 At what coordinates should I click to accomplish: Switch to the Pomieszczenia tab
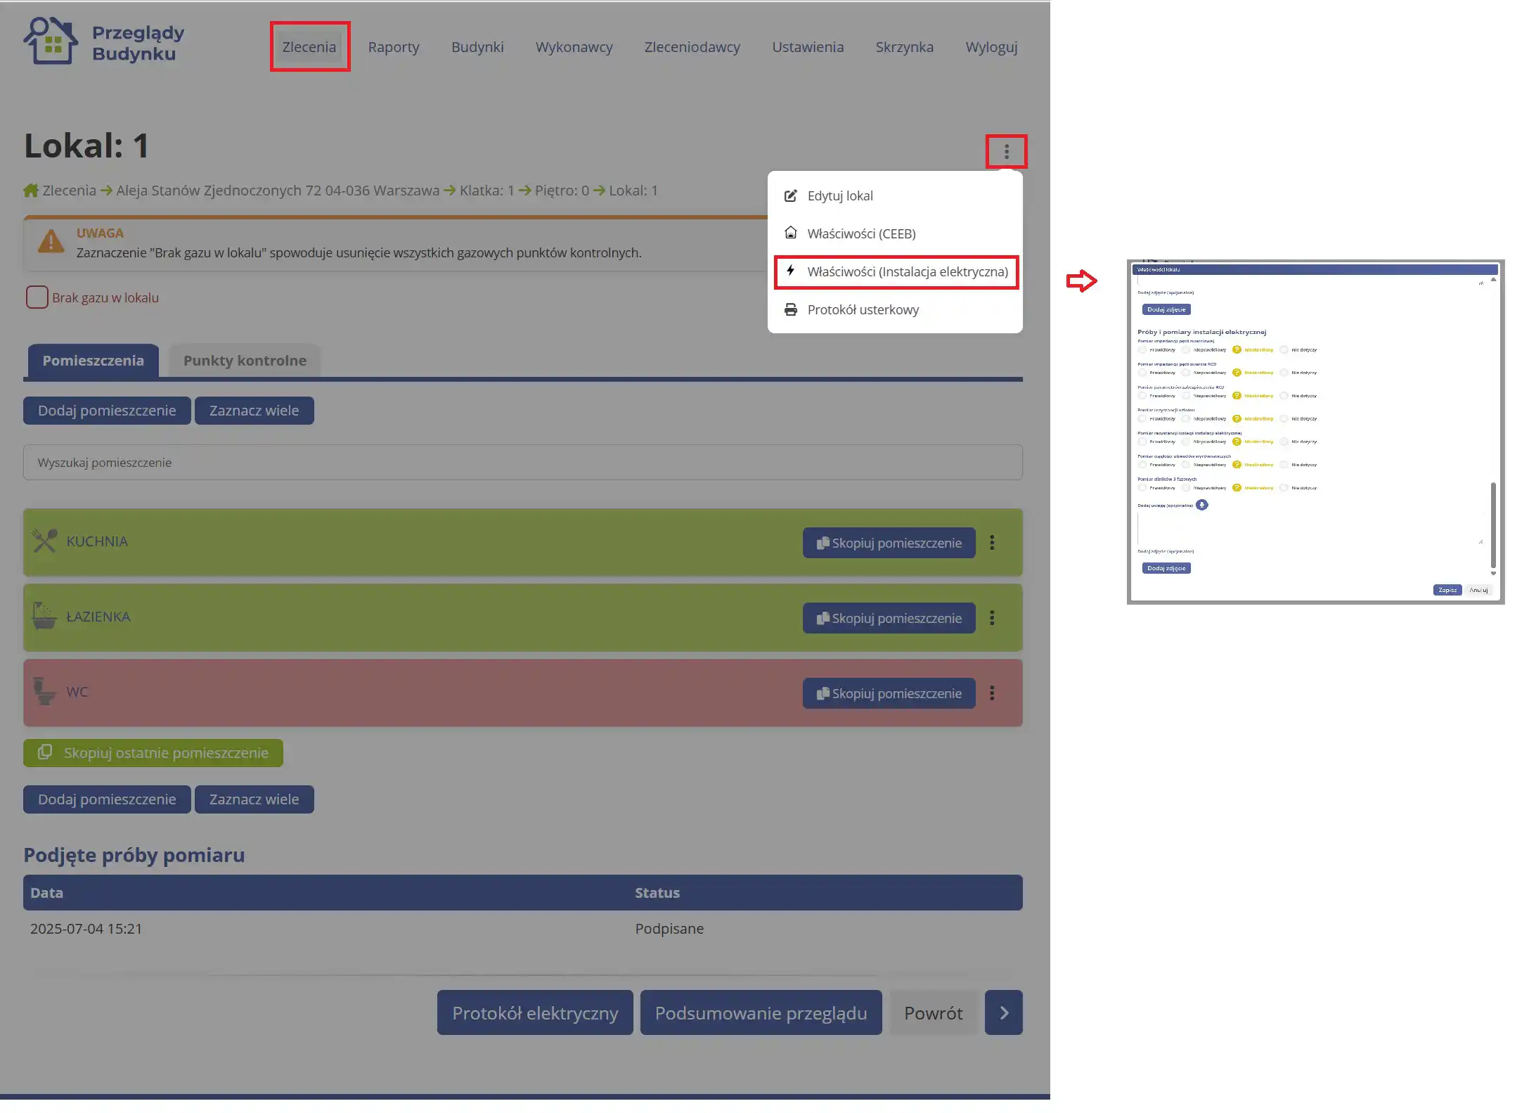pyautogui.click(x=93, y=360)
